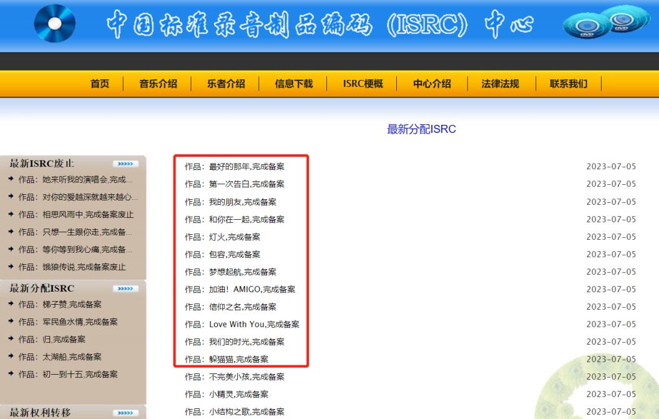659x419 pixels.
Task: Open 音乐介绍 menu item
Action: click(x=158, y=84)
